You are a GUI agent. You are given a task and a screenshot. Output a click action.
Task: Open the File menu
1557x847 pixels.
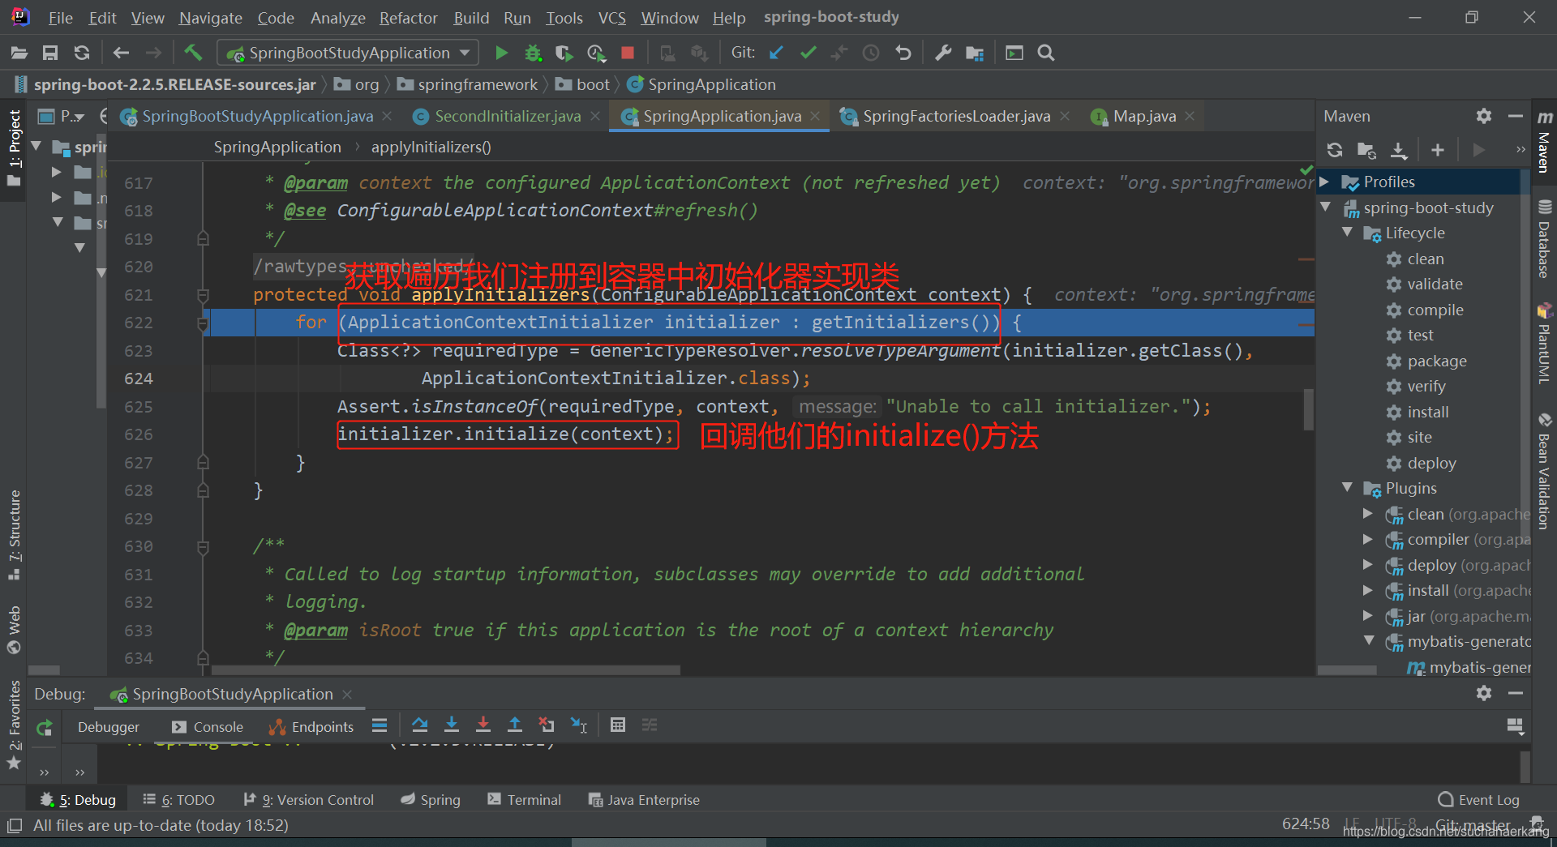pyautogui.click(x=60, y=17)
